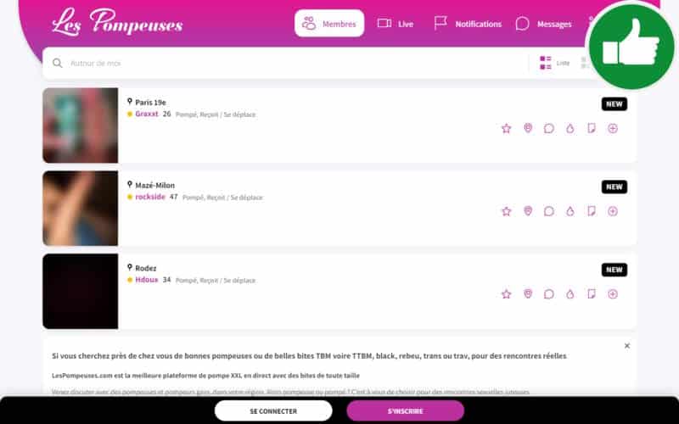
Task: Click the magnifier search icon
Action: click(x=58, y=63)
